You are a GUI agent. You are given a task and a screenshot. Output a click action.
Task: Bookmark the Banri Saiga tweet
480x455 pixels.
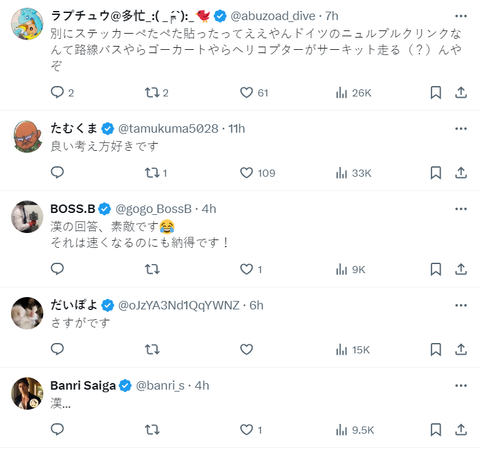(436, 430)
